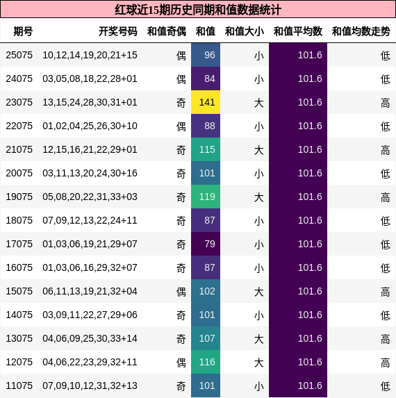Click the sum value cell 107

(x=206, y=338)
